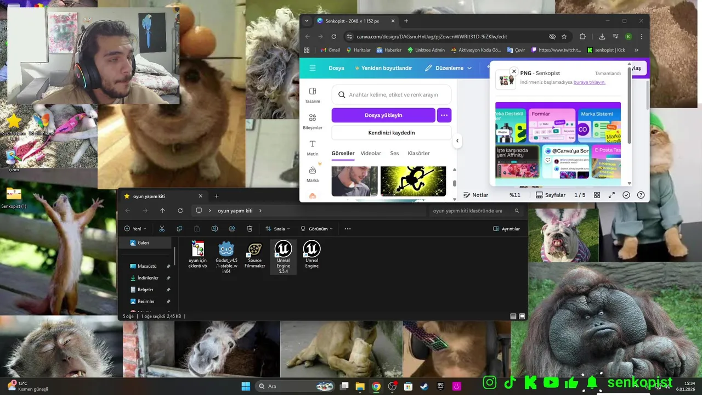Open Steam from the taskbar
This screenshot has width=702, height=395.
click(x=424, y=386)
